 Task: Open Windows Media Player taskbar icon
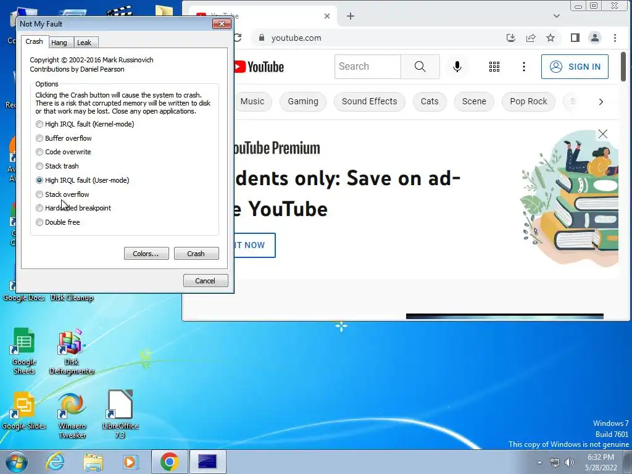coord(130,462)
